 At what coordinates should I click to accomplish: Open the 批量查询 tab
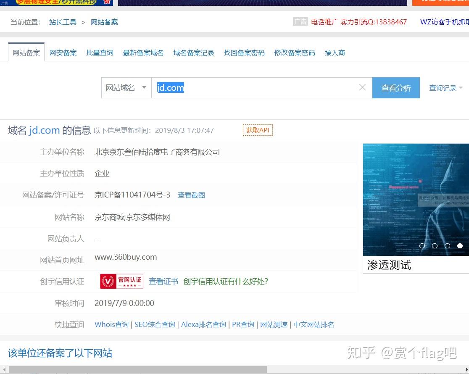pos(100,53)
